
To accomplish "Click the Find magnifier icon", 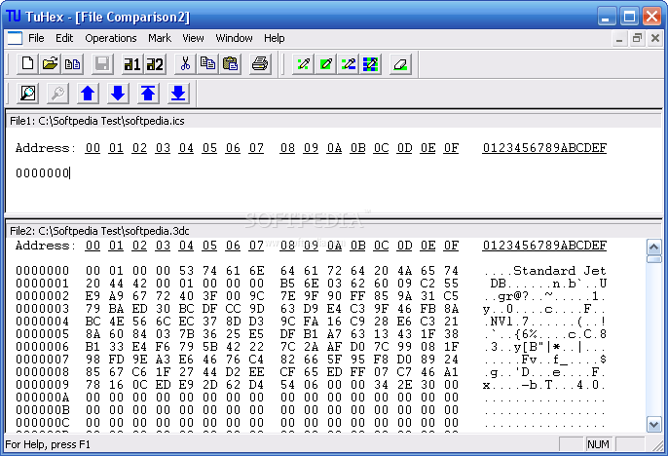I will click(28, 93).
